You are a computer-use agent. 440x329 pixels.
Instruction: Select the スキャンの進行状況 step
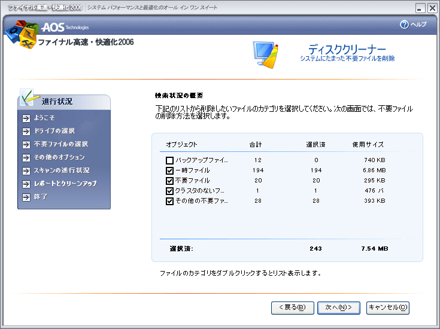click(62, 170)
